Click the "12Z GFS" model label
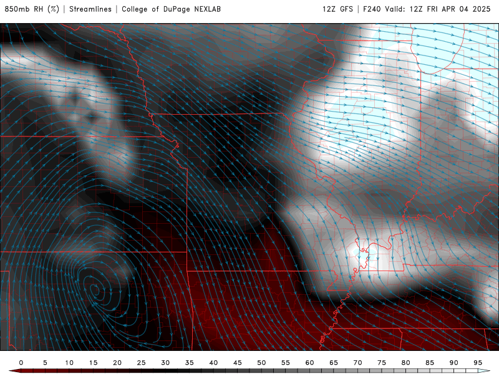This screenshot has height=374, width=499. pyautogui.click(x=337, y=9)
